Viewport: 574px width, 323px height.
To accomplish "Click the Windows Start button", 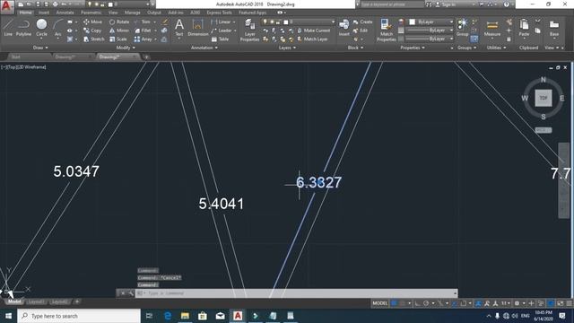I will [x=8, y=316].
